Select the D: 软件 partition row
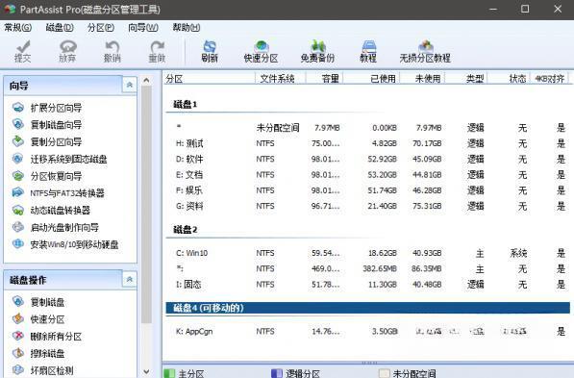Image resolution: width=574 pixels, height=378 pixels. (368, 159)
